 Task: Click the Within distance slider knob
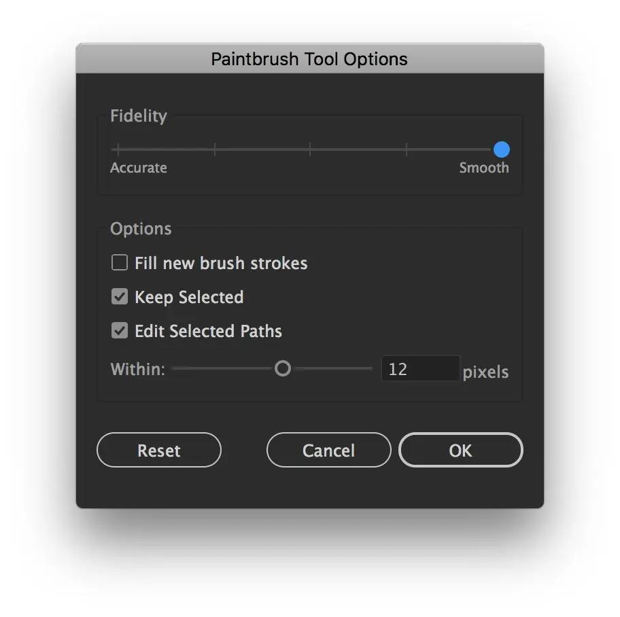pos(283,369)
